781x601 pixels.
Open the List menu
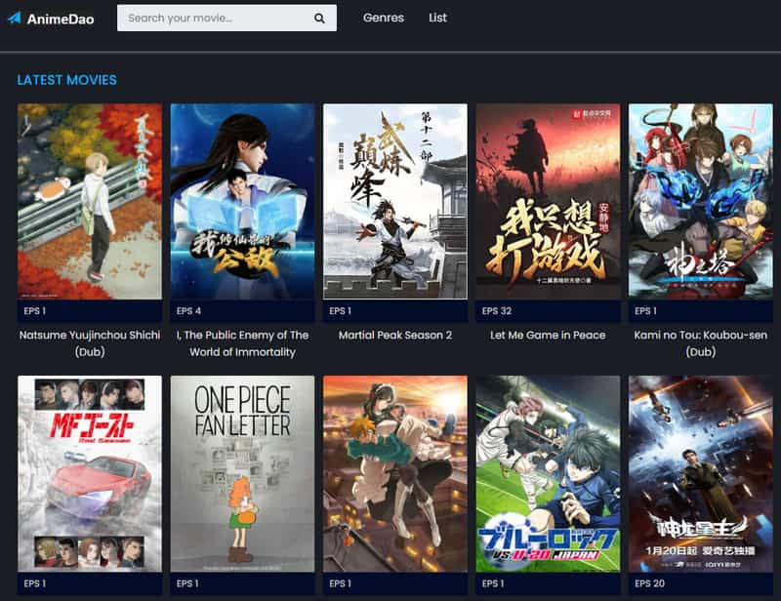tap(437, 18)
